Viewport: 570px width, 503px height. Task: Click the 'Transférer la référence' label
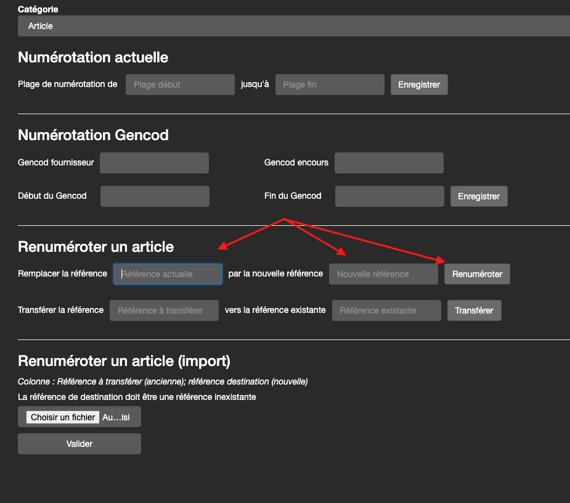tap(60, 310)
